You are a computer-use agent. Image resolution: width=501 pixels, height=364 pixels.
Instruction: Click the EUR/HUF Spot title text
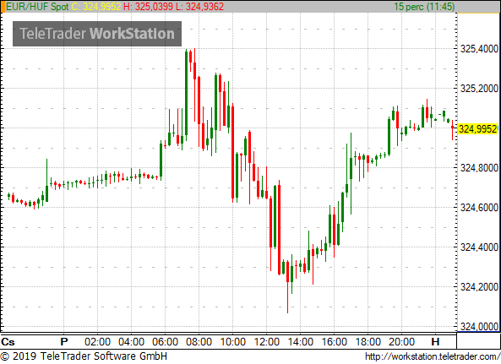(37, 7)
